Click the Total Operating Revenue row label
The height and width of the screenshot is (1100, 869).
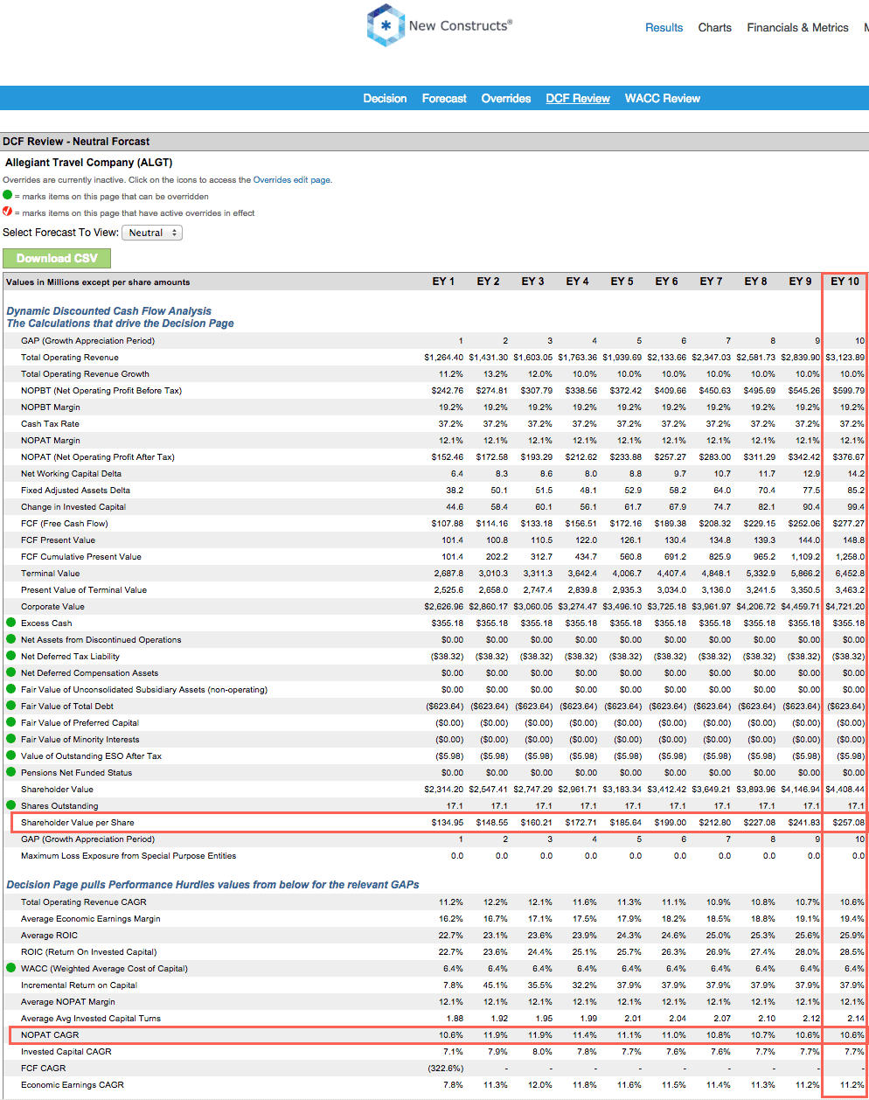click(x=70, y=358)
